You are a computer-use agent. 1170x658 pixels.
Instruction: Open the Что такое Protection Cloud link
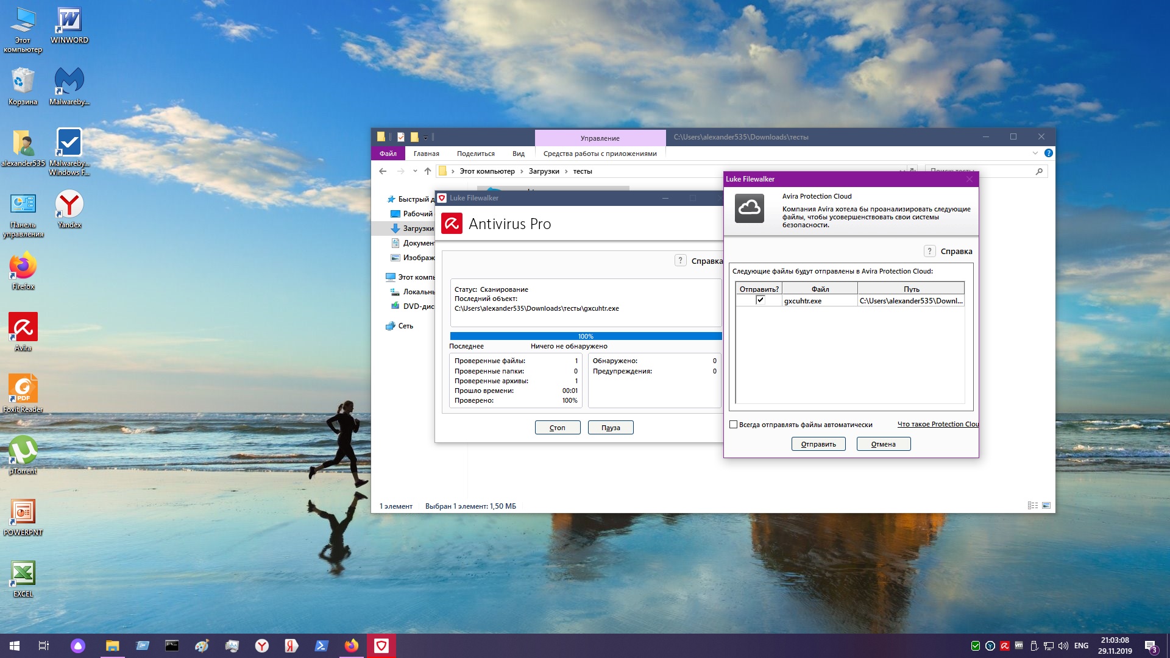[x=937, y=425]
